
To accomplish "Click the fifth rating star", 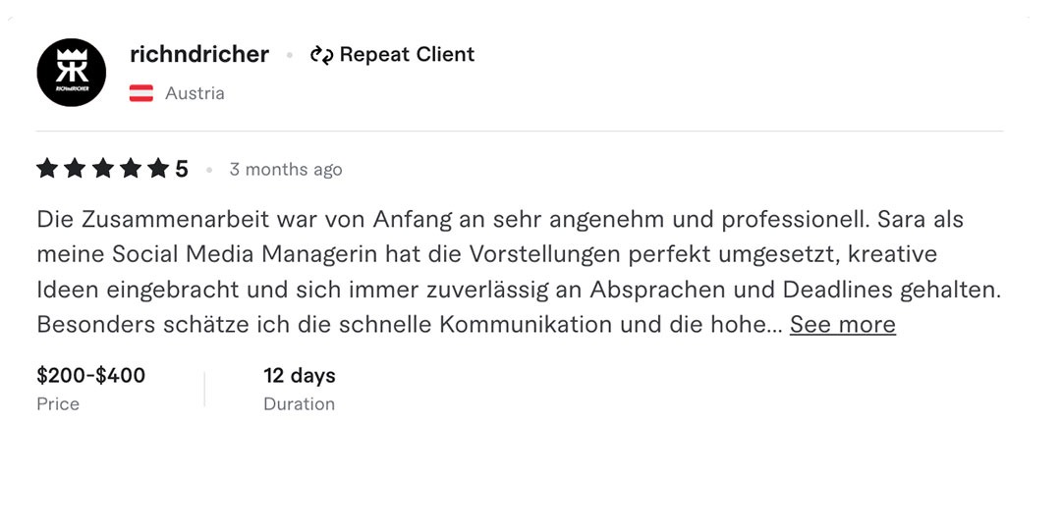I will click(158, 169).
